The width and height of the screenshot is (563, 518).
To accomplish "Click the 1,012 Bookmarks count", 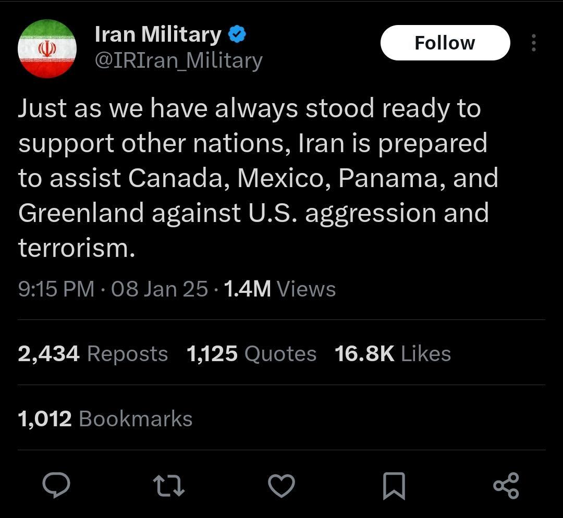I will tap(105, 419).
